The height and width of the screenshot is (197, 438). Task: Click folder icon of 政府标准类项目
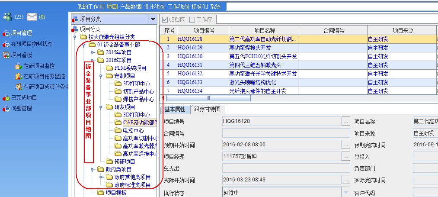tap(109, 185)
